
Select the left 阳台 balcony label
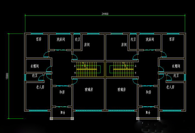click(63, 112)
